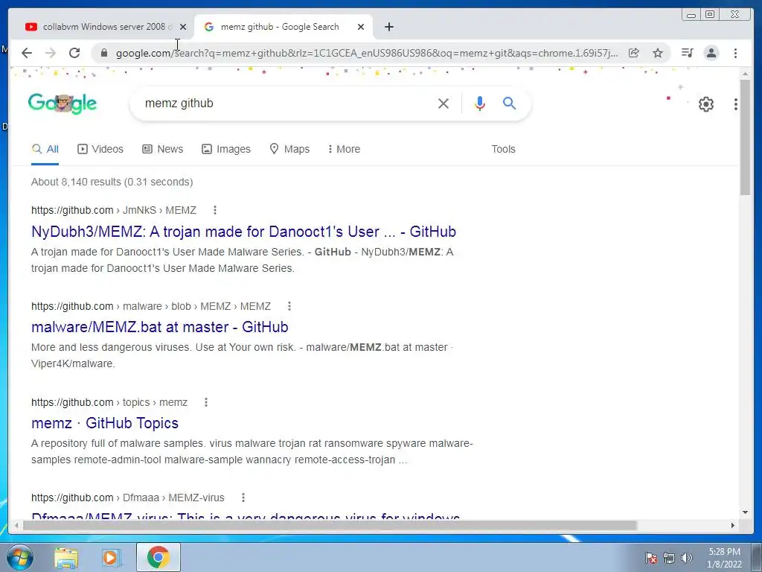Click the About 8,140 results text
Image resolution: width=762 pixels, height=572 pixels.
(x=112, y=182)
